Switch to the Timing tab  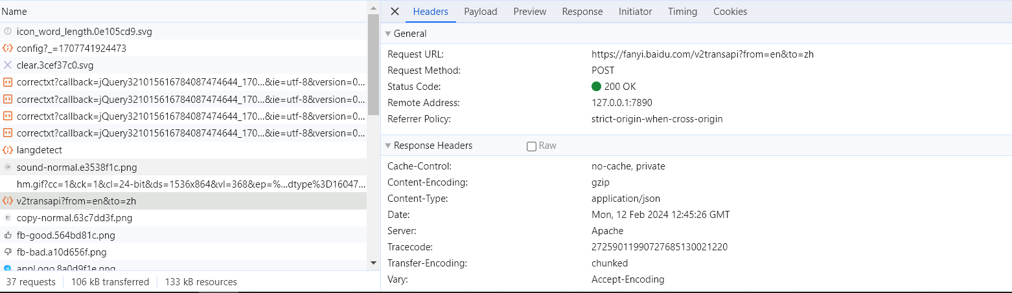click(682, 12)
